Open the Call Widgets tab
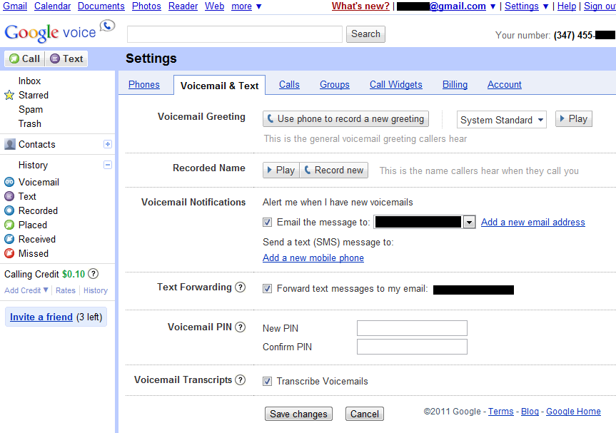Viewport: 616px width, 433px height. click(396, 84)
